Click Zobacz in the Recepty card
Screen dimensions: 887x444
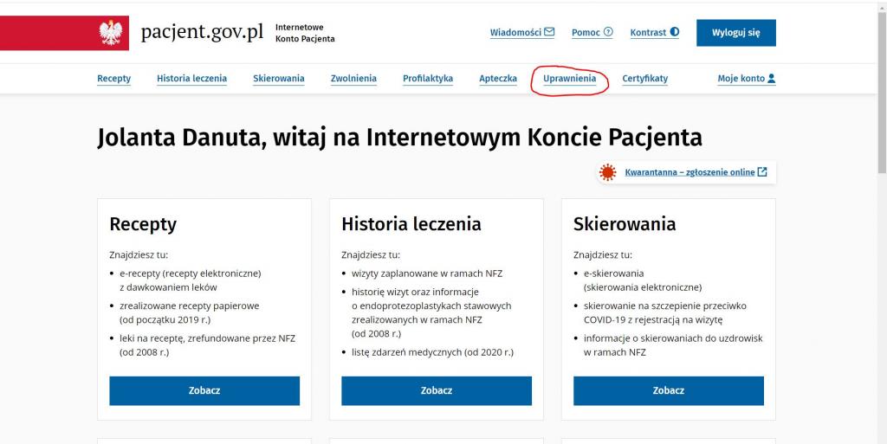(x=204, y=390)
